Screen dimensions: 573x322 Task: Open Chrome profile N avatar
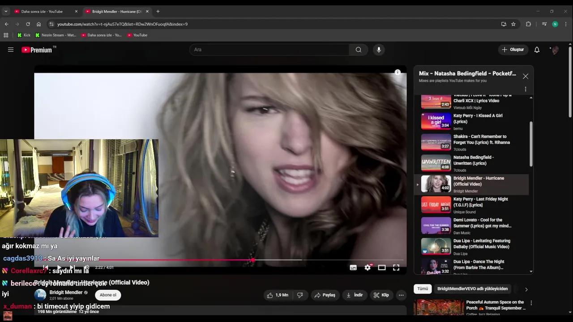[555, 24]
